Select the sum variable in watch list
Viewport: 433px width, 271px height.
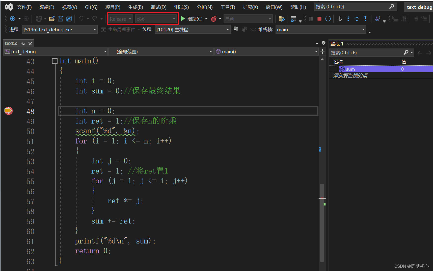(350, 69)
